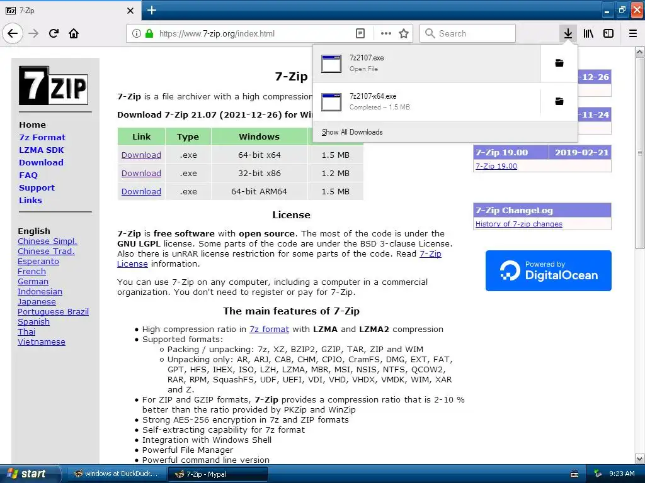Show site information icon in address bar

point(136,33)
